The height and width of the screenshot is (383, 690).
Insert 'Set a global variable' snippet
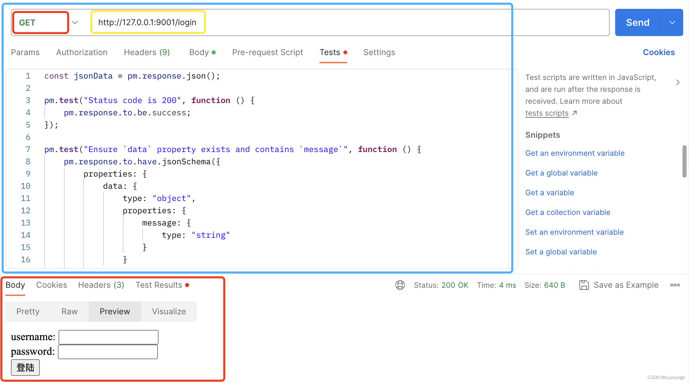coord(561,252)
